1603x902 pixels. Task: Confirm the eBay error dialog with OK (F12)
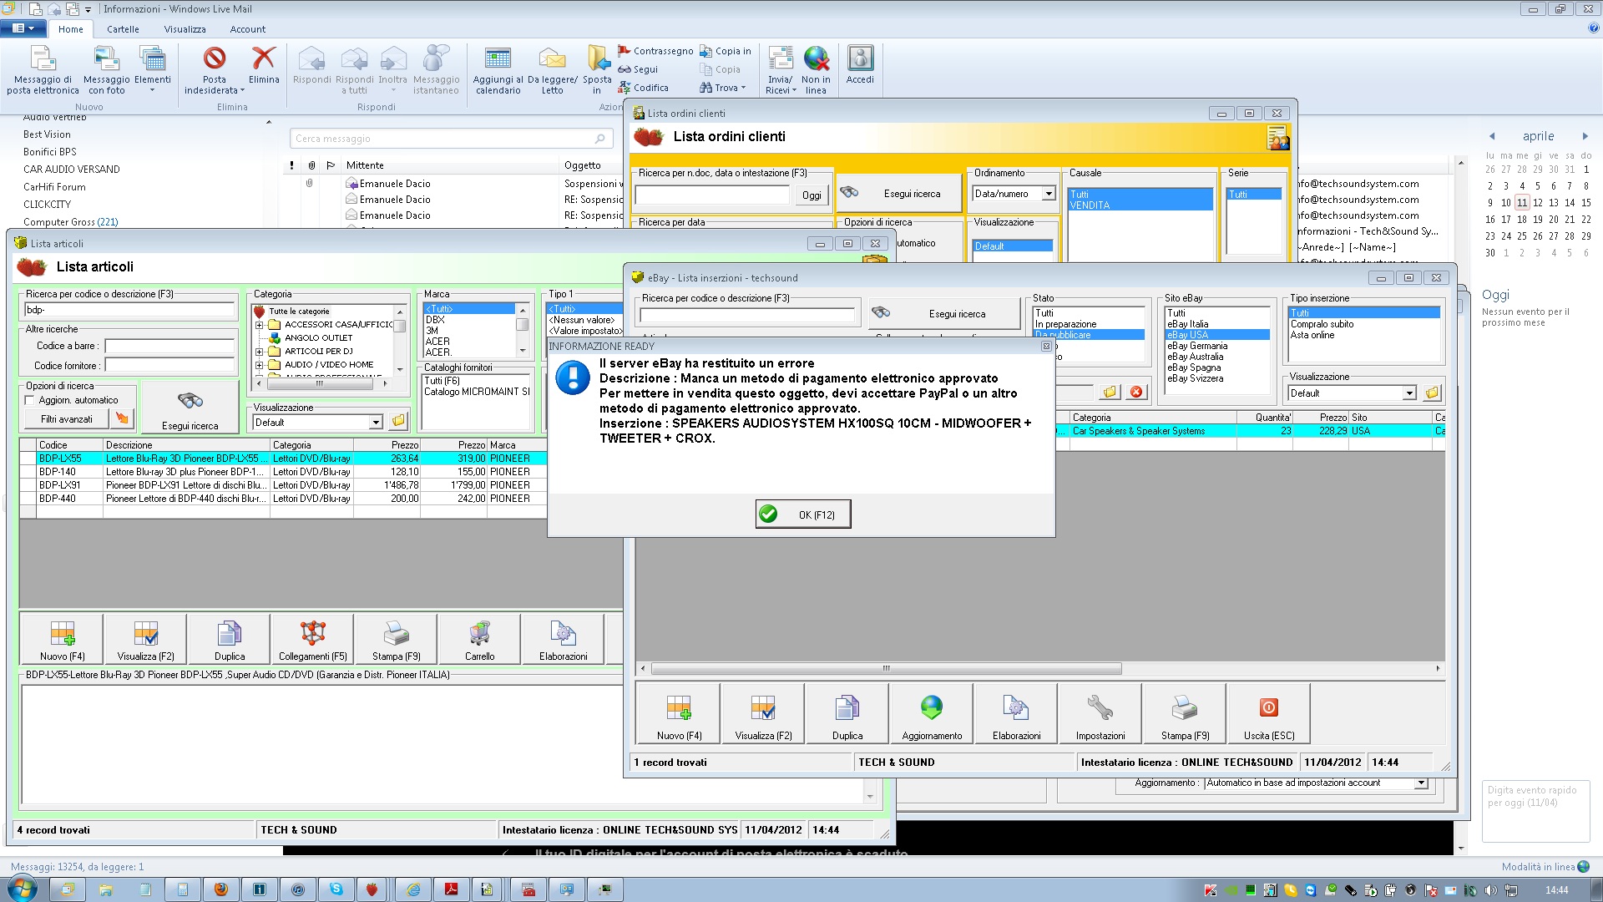tap(803, 514)
